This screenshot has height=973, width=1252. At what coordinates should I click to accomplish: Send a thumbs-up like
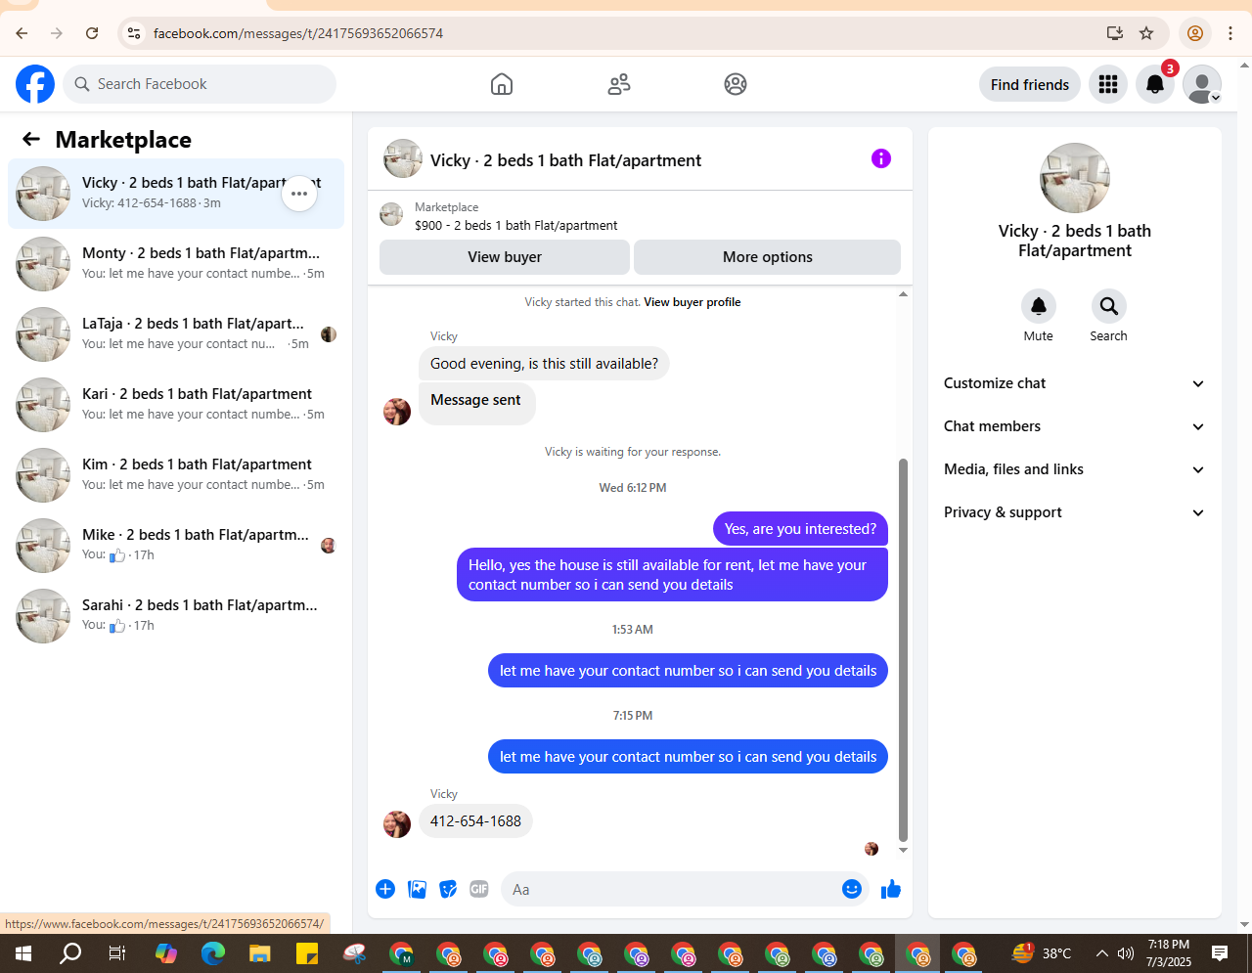pyautogui.click(x=891, y=889)
